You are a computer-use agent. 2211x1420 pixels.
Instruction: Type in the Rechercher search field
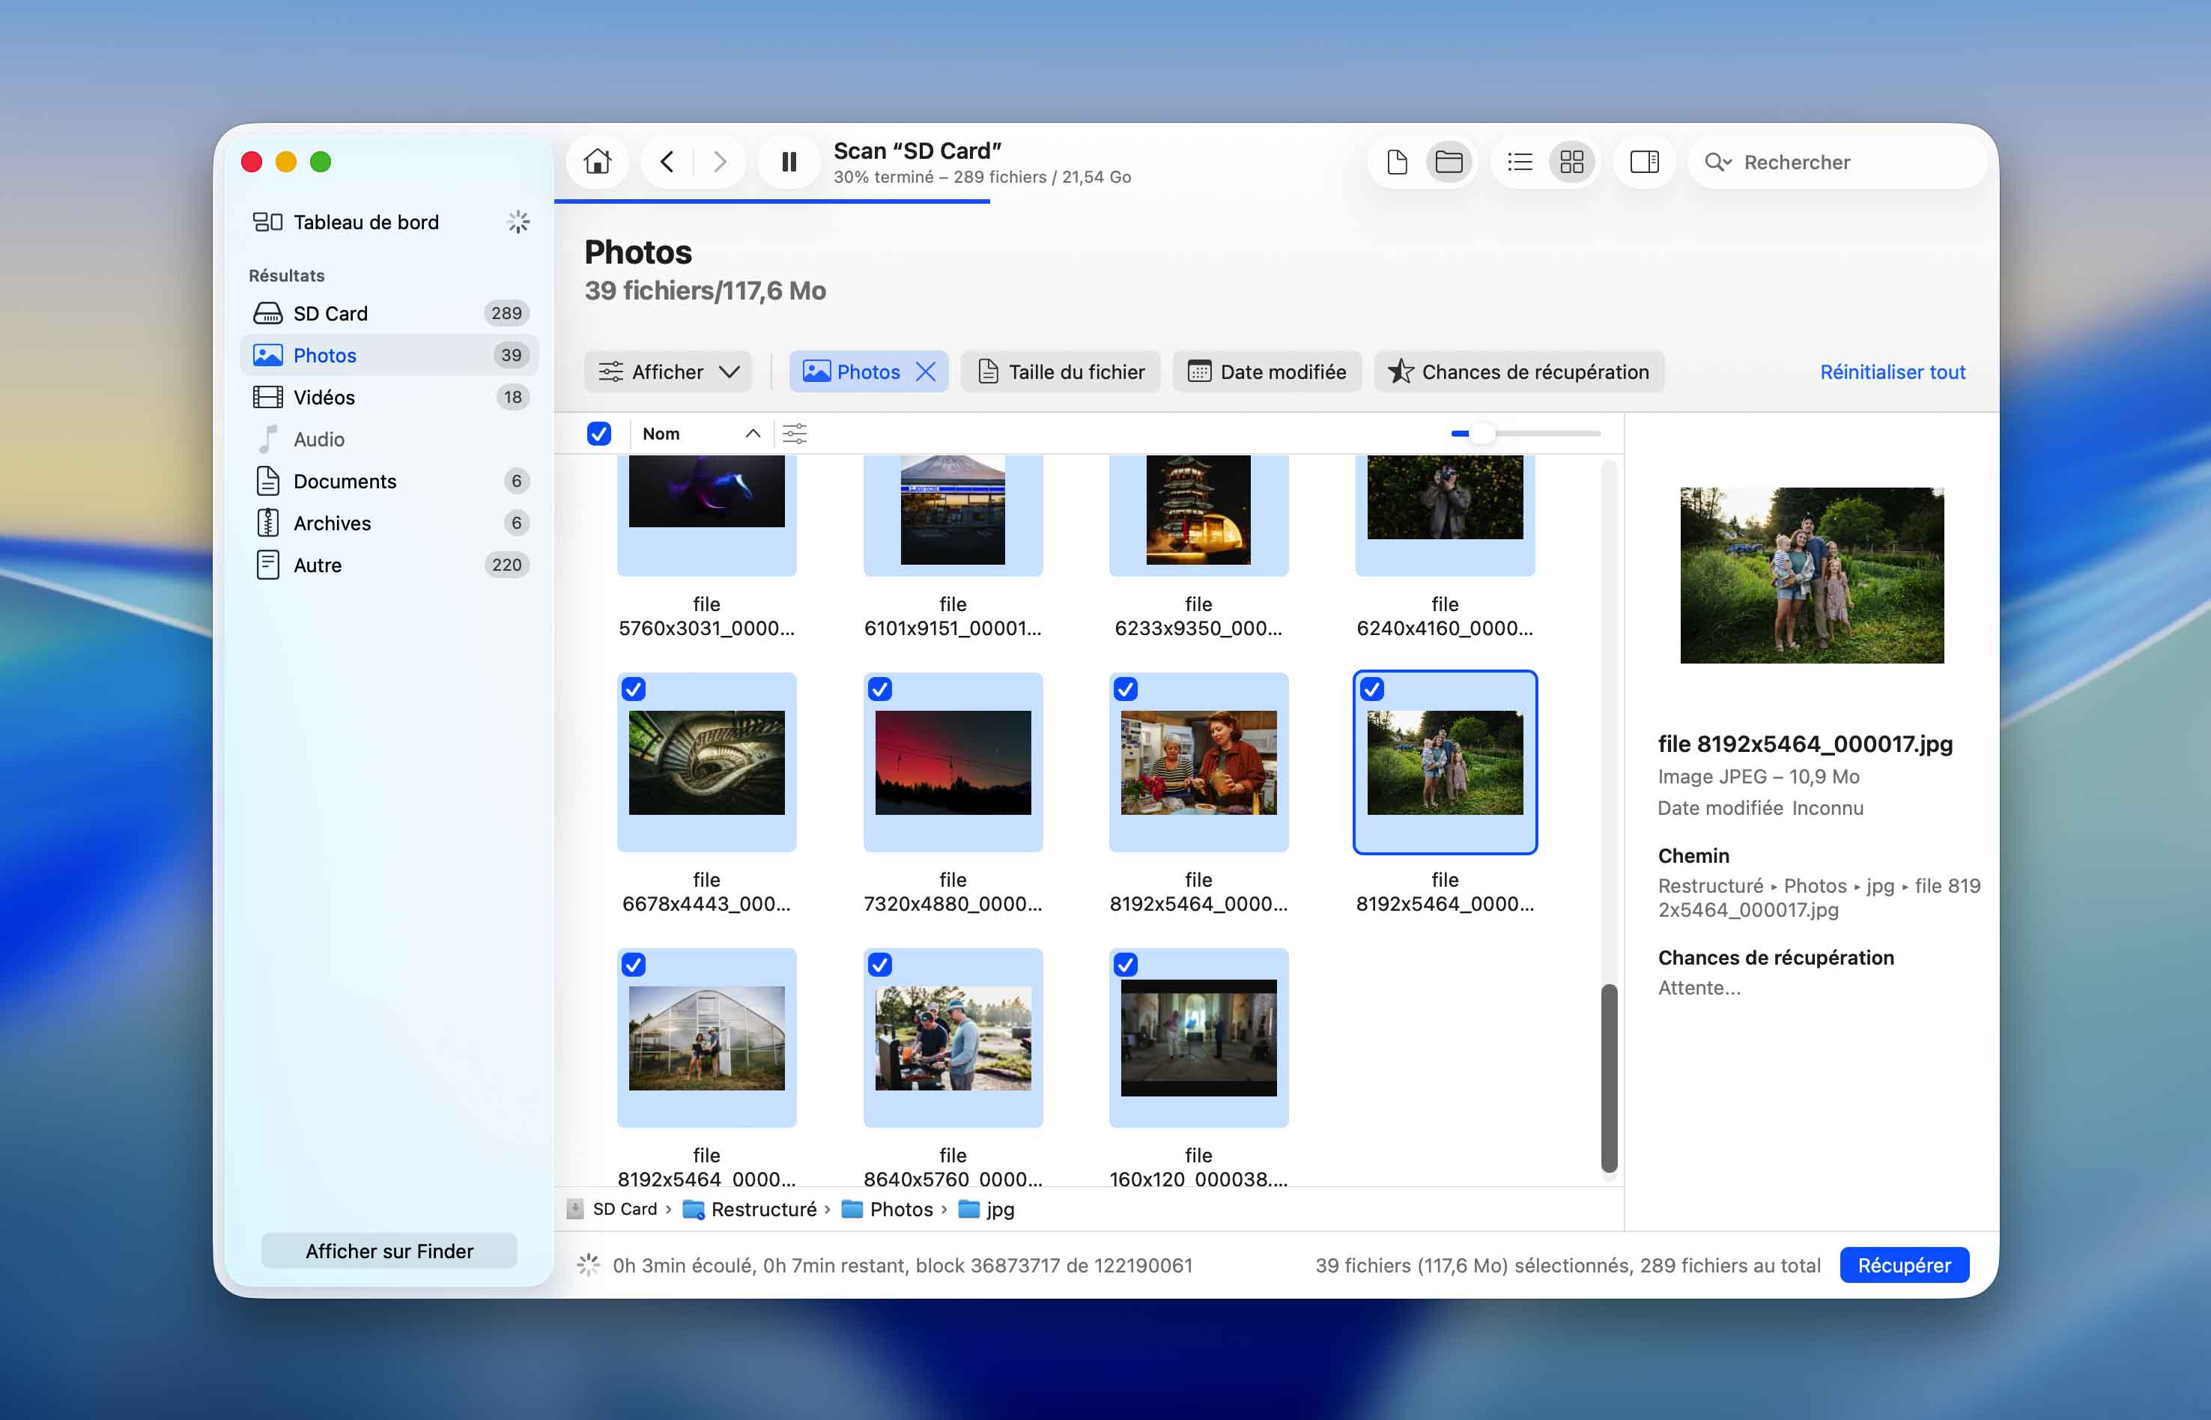(1837, 163)
